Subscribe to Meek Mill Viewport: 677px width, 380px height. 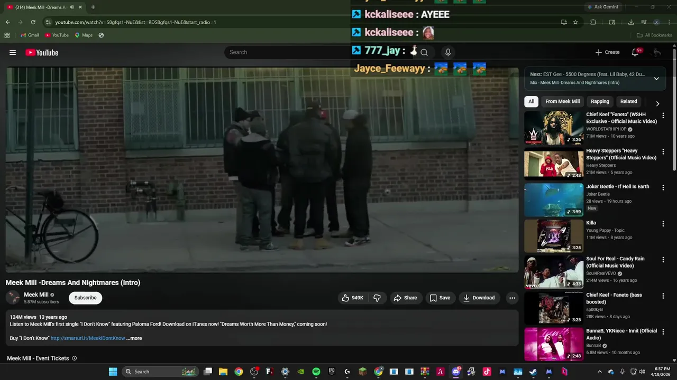85,298
